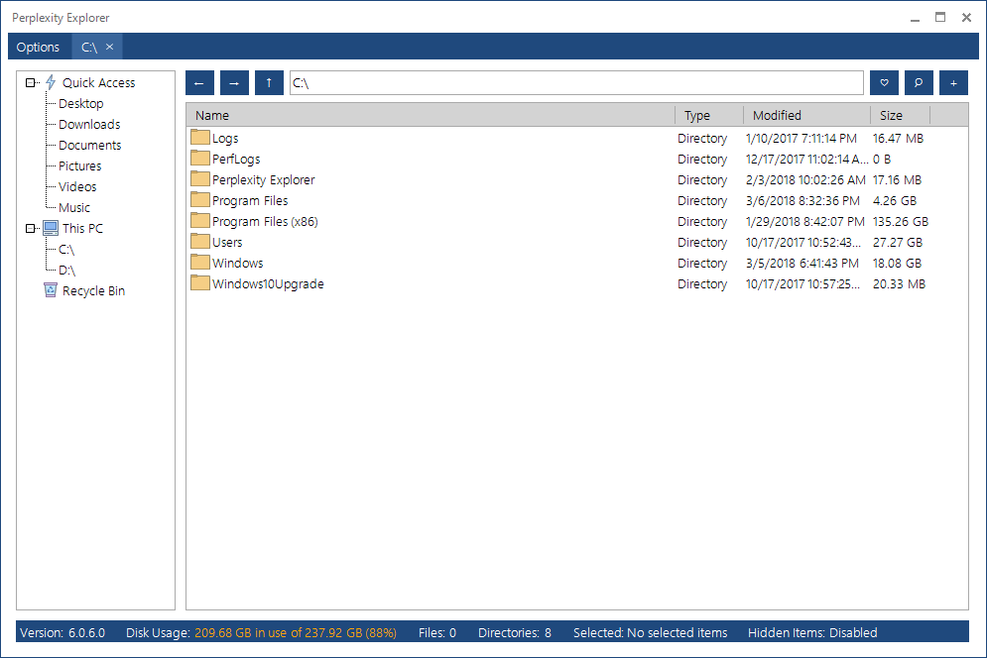This screenshot has width=987, height=658.
Task: Click the Hidden Items: Disabled status
Action: tap(812, 632)
